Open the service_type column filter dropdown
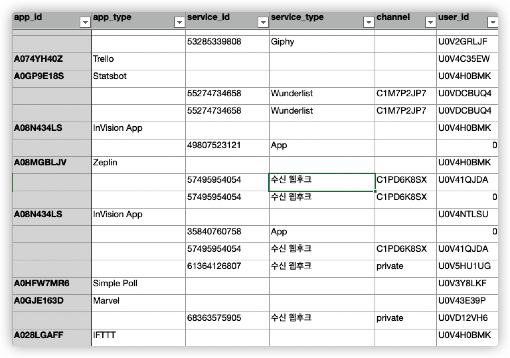Screen dimensions: 510x358 click(x=369, y=22)
